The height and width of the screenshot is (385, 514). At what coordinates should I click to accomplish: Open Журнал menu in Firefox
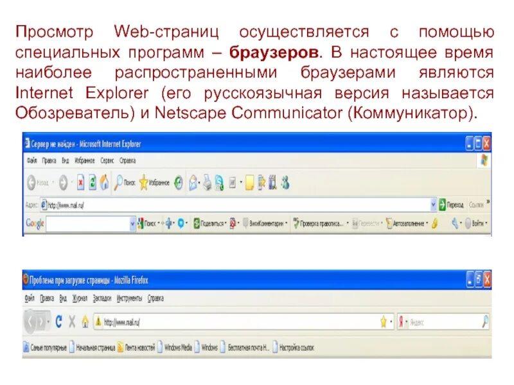coord(80,298)
